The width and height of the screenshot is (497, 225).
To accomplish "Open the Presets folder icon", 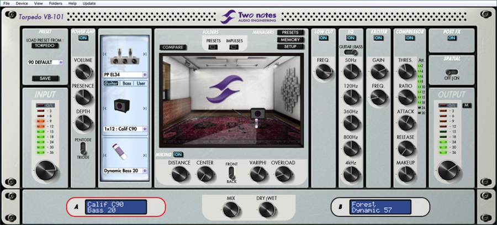I will (213, 47).
